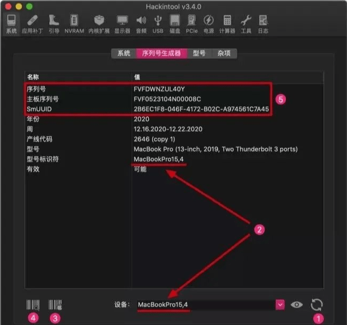Select board serial FVF0523104N00008C

coord(167,99)
